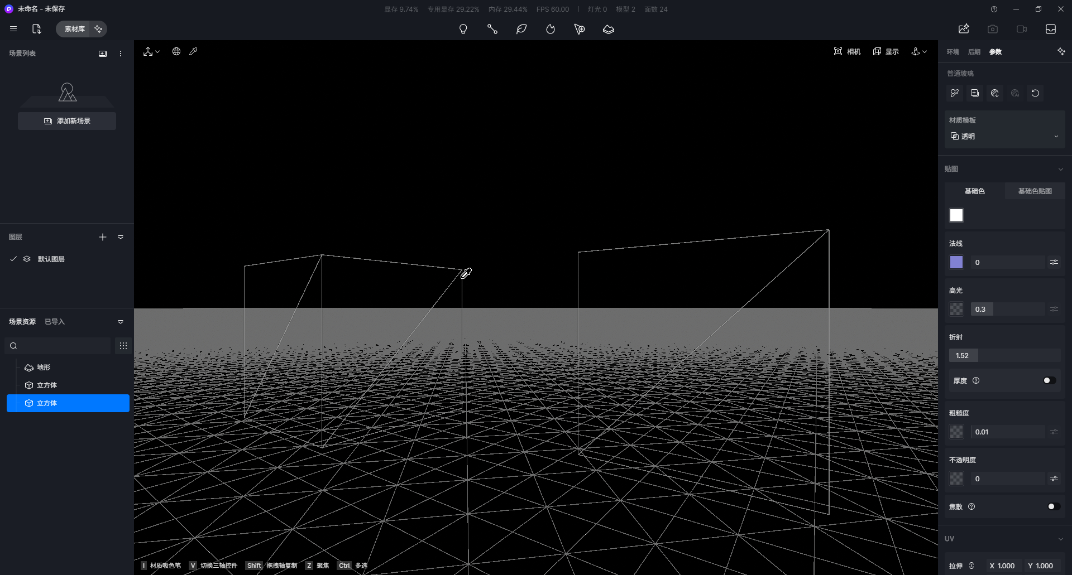
Task: Collapse the 贴图 section
Action: [x=1061, y=169]
